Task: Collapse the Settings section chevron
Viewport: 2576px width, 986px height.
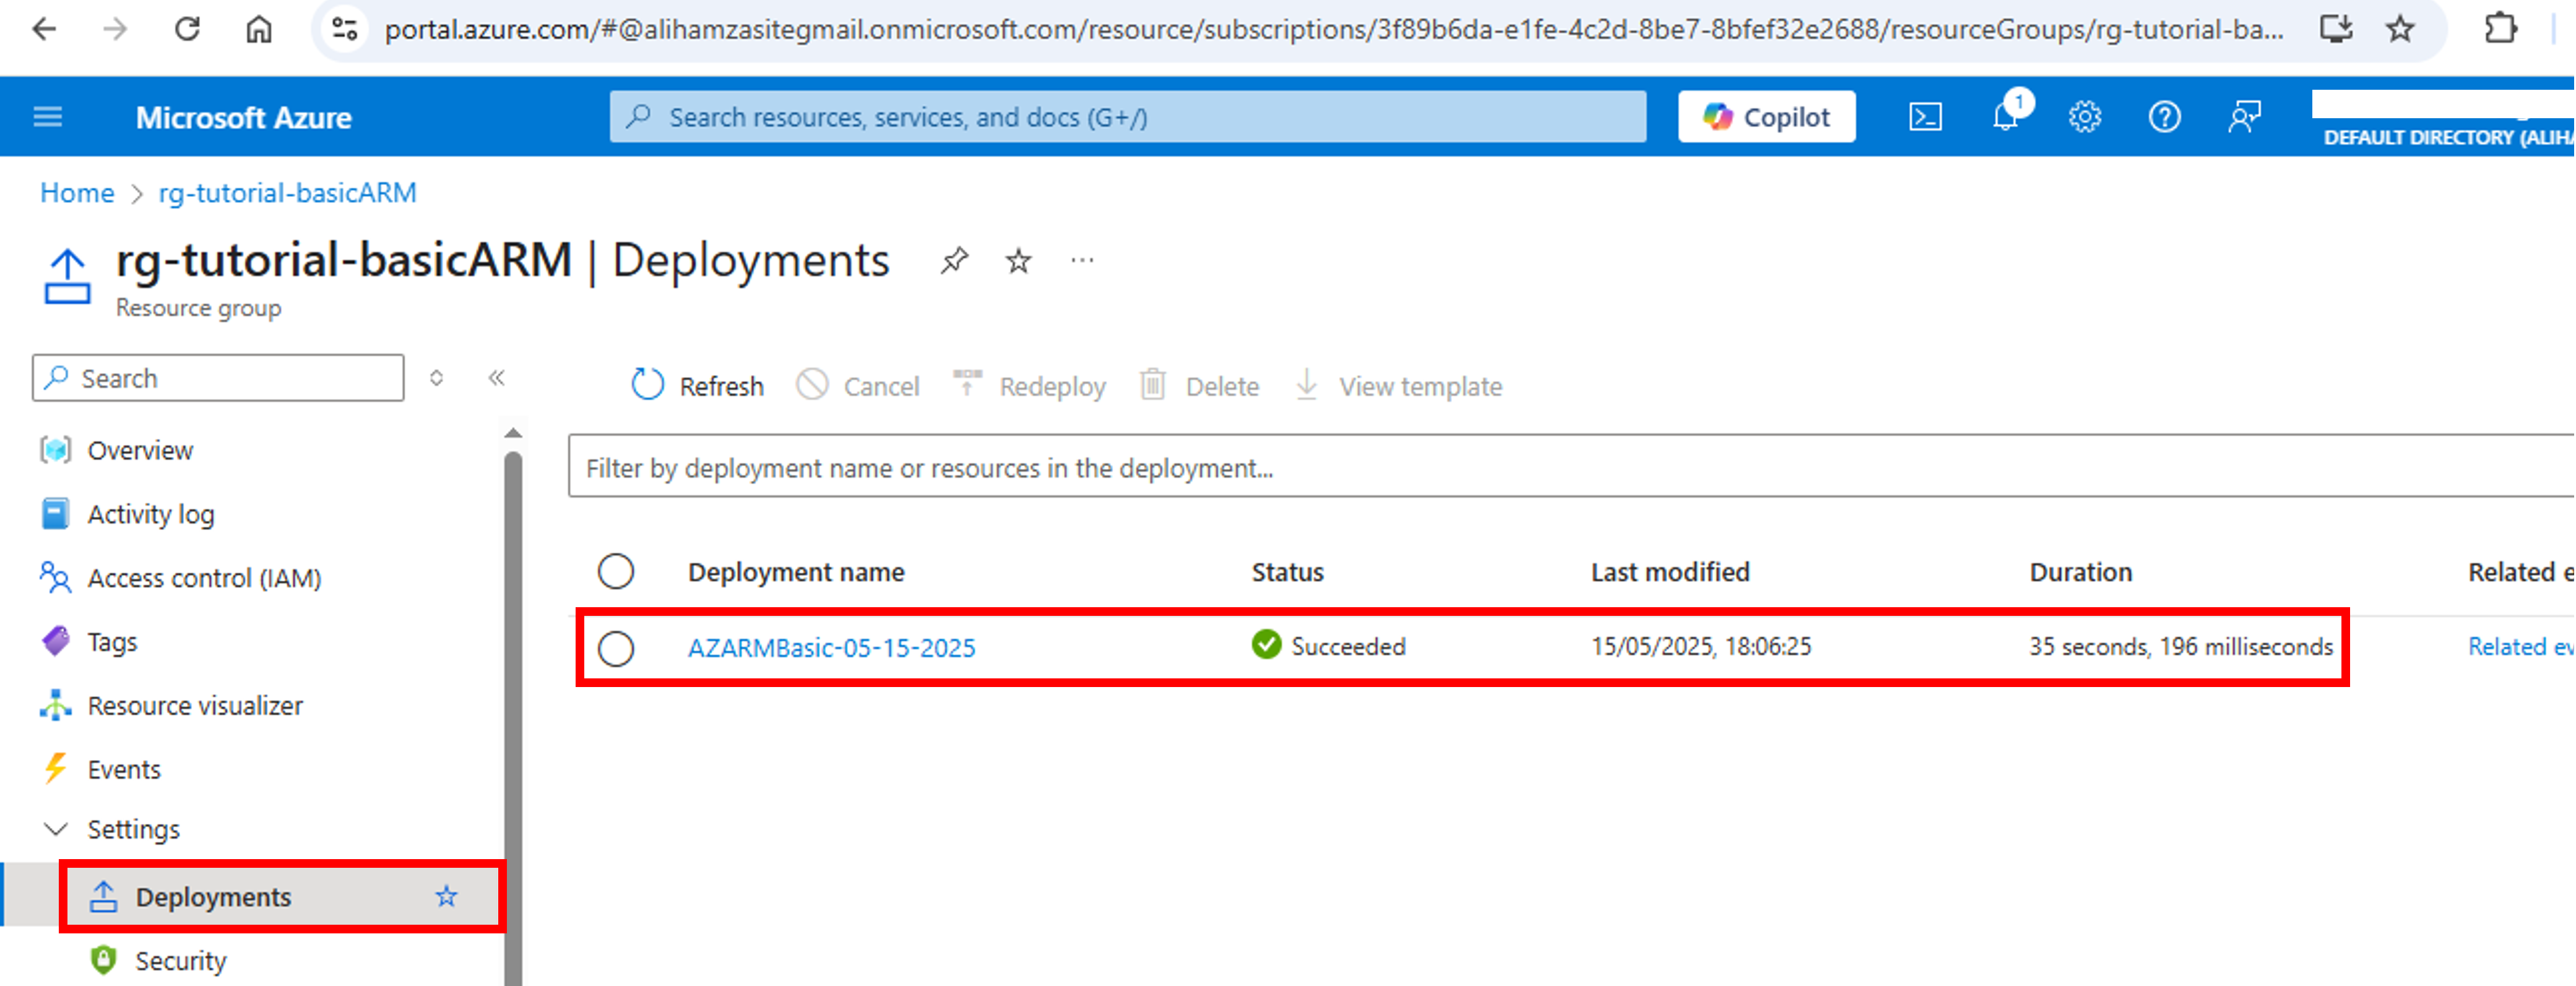Action: (56, 829)
